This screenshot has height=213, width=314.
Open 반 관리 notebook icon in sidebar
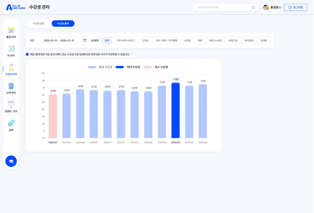[x=11, y=49]
